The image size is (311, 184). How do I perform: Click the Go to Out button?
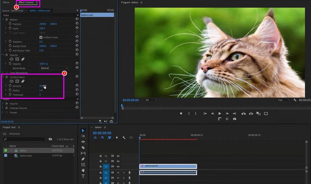click(x=234, y=113)
